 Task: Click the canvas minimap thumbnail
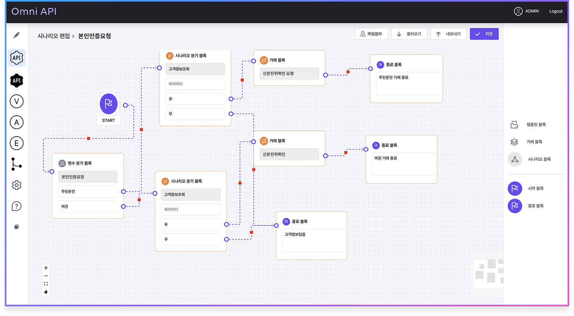tap(489, 273)
